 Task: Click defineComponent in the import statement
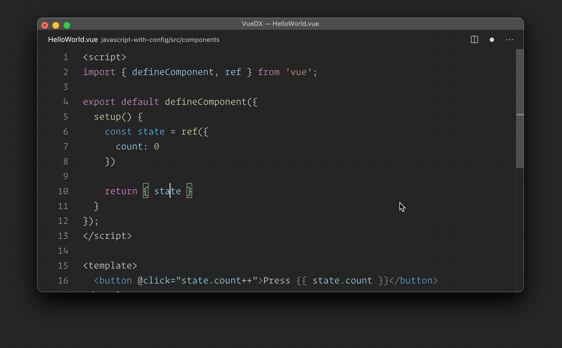[x=173, y=72]
